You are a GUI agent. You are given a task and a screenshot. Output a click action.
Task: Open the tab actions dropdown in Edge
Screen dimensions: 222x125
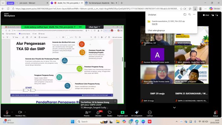coord(3,3)
